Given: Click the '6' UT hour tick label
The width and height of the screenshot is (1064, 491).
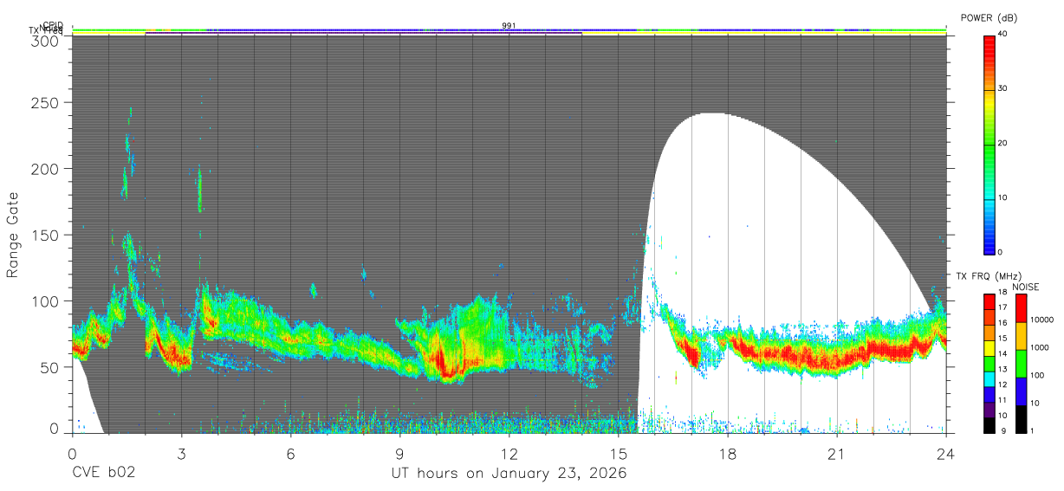Looking at the screenshot, I should 290,454.
